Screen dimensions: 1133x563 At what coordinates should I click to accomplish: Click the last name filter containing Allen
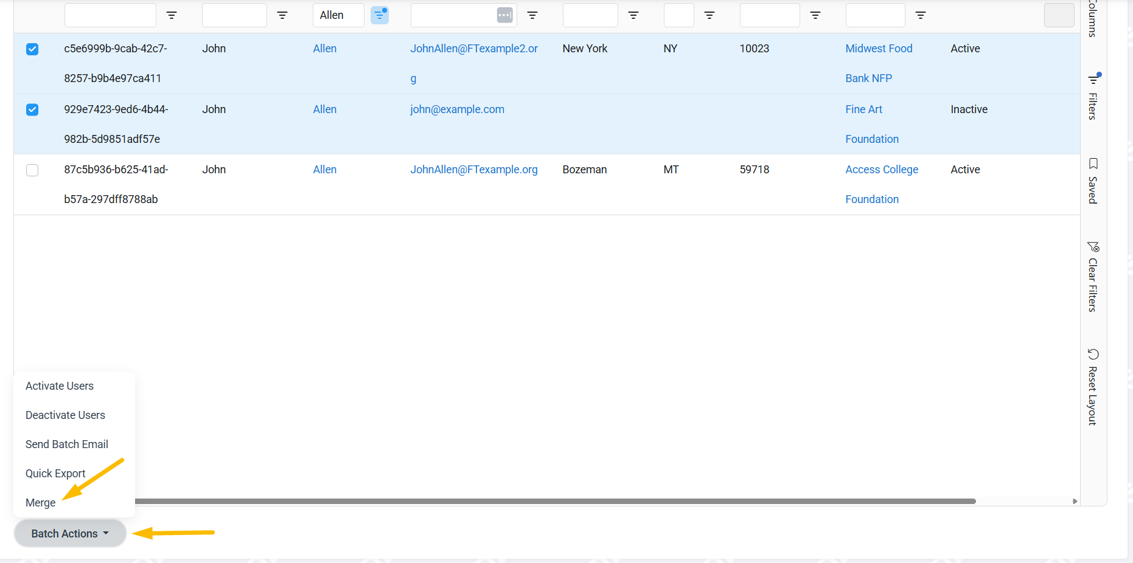[338, 15]
